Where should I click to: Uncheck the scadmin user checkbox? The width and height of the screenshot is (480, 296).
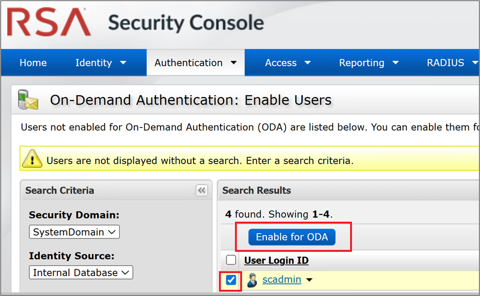[231, 280]
